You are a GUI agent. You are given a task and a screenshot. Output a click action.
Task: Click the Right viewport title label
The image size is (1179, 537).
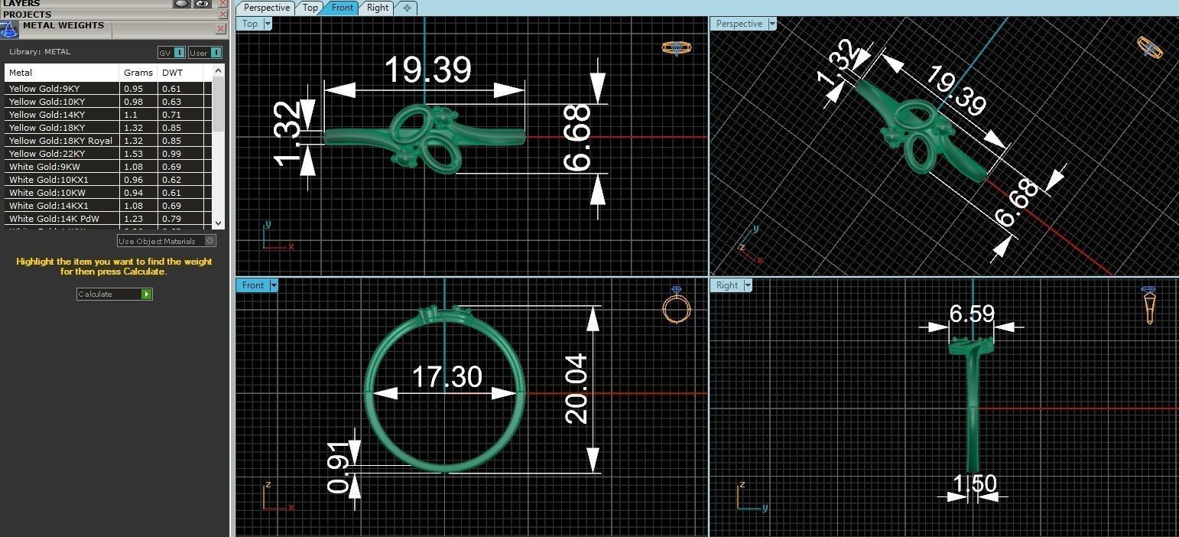[x=727, y=285]
